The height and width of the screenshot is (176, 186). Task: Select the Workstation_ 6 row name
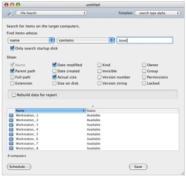point(27,139)
